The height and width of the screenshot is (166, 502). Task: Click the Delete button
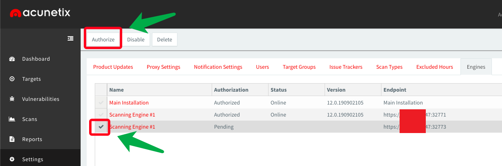tap(165, 39)
